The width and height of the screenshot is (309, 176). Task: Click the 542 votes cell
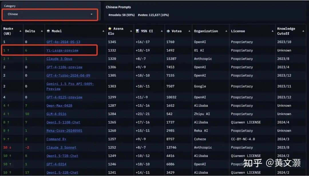(169, 114)
